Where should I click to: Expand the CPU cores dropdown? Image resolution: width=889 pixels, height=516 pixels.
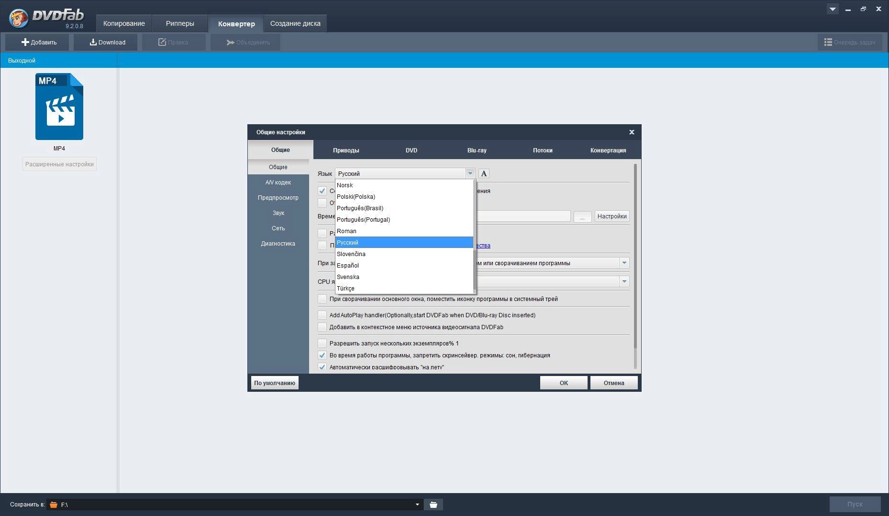624,281
